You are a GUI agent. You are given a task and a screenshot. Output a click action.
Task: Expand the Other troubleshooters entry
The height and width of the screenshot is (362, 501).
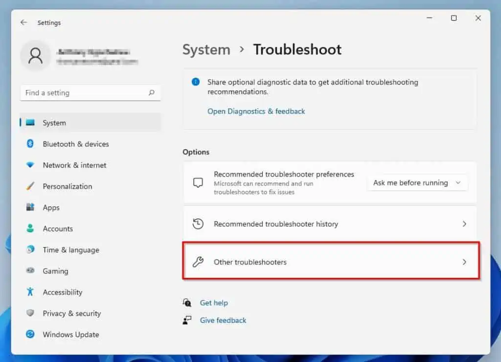[x=331, y=262]
